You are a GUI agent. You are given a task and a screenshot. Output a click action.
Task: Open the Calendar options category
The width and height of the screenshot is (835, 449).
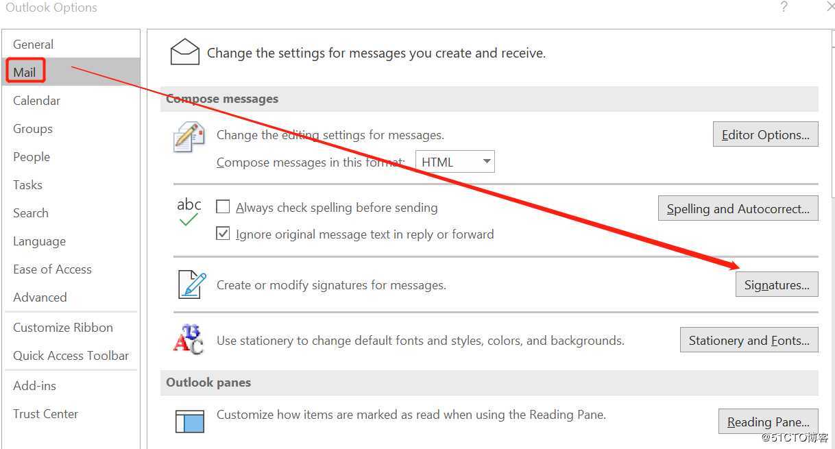click(71, 100)
